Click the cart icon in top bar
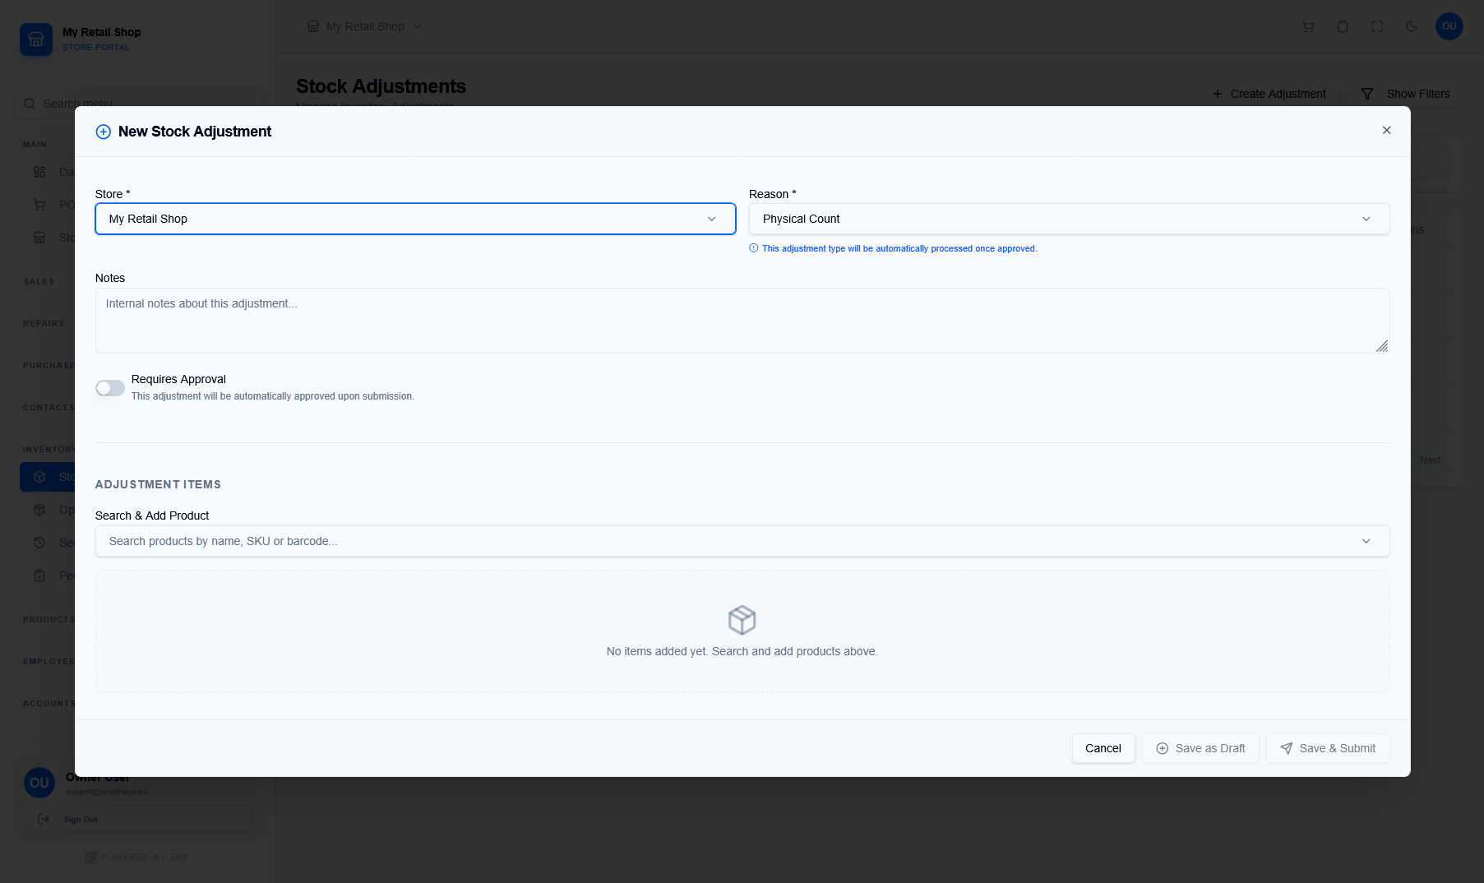Viewport: 1484px width, 883px height. pos(1308,26)
